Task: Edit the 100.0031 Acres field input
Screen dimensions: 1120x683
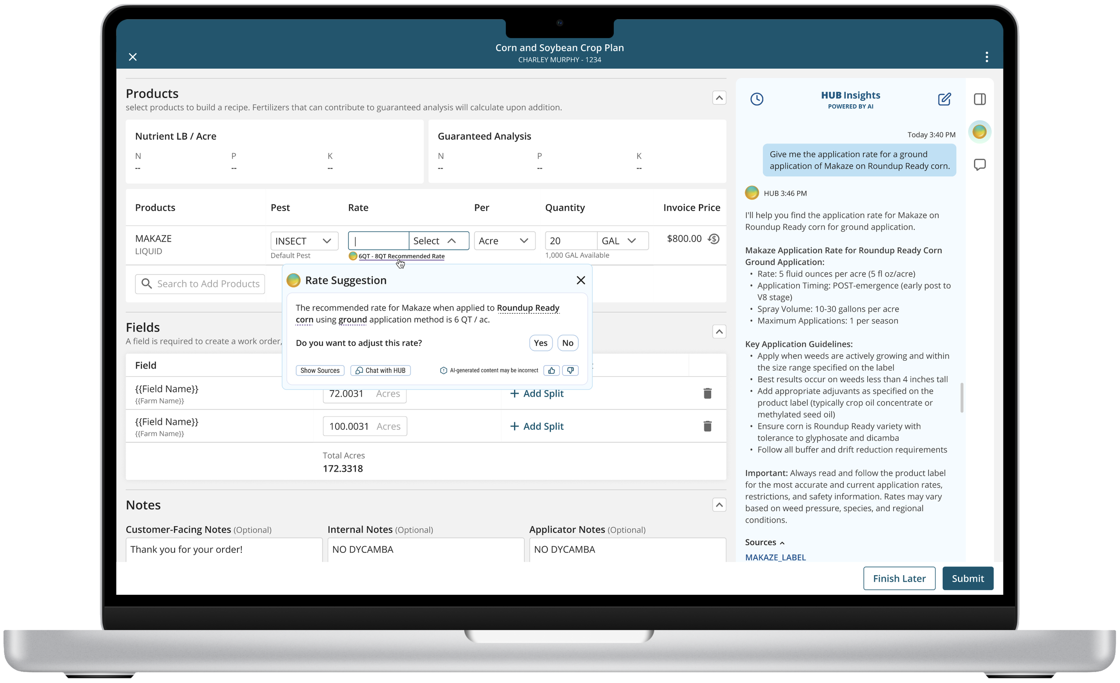Action: 365,426
